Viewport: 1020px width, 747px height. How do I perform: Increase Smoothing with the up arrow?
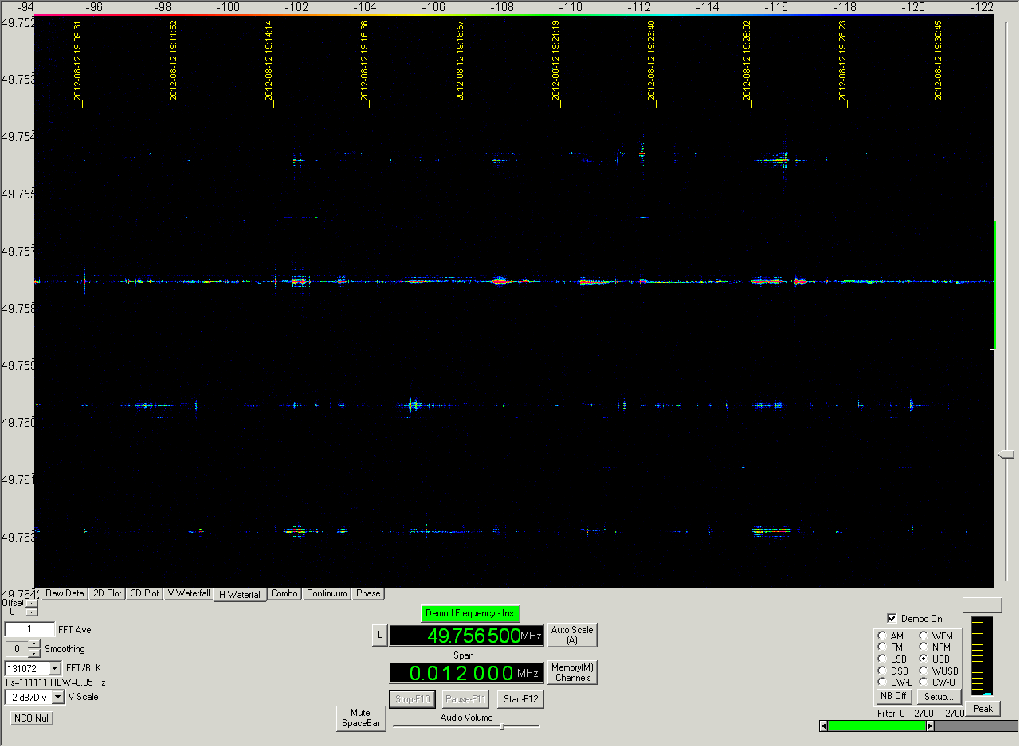click(33, 644)
